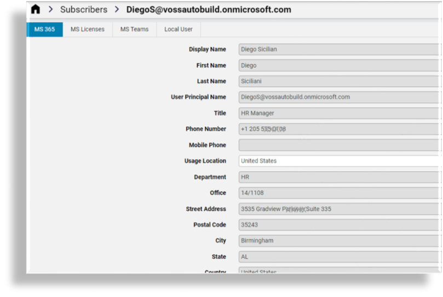Open the MS Teams tab
Viewport: 443px width, 297px height.
pos(135,29)
